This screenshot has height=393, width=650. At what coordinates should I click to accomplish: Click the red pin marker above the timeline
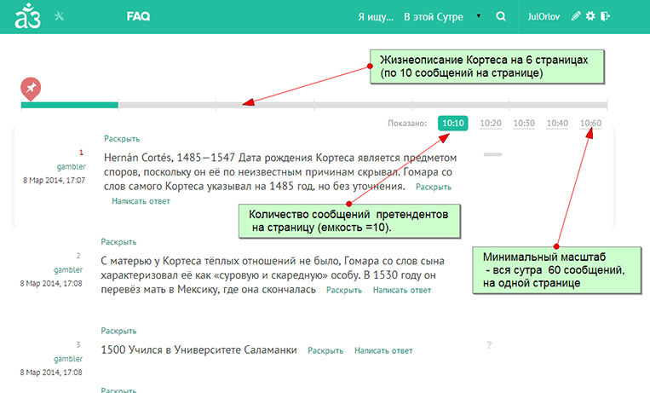31,89
